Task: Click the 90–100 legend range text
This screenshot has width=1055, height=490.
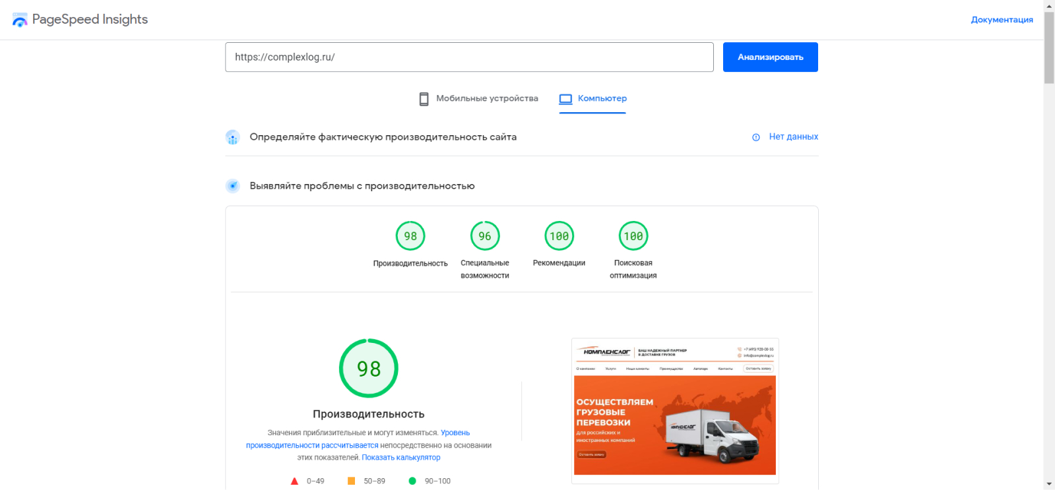Action: click(437, 481)
